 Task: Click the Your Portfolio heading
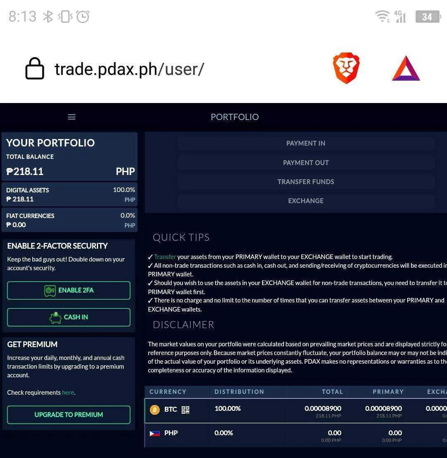click(50, 143)
